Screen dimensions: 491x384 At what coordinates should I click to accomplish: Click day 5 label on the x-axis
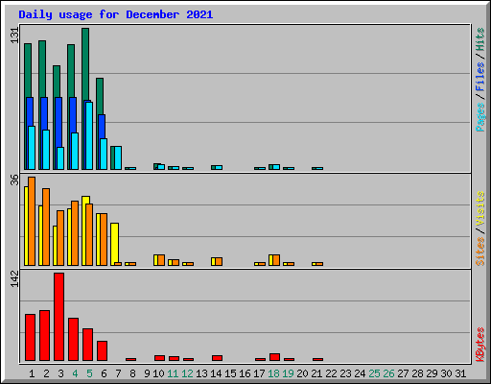click(x=89, y=373)
